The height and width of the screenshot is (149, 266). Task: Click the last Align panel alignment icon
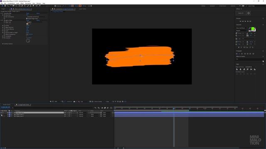255,70
